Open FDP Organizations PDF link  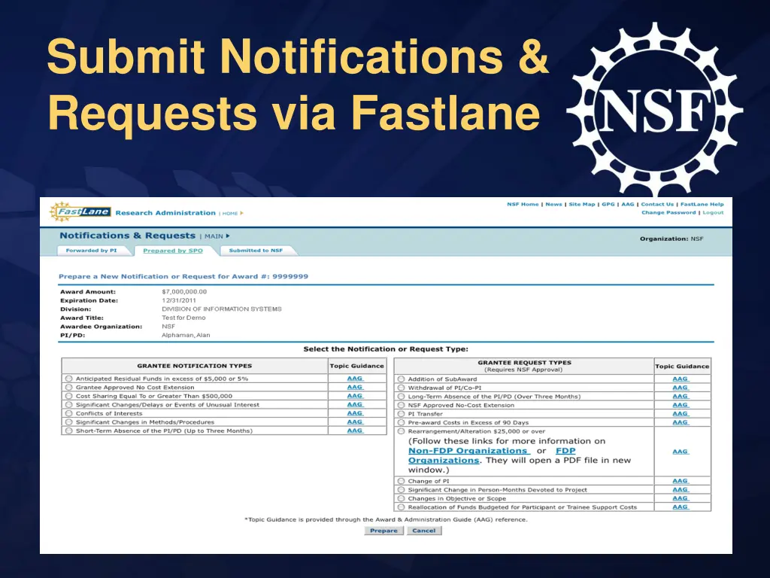point(565,451)
